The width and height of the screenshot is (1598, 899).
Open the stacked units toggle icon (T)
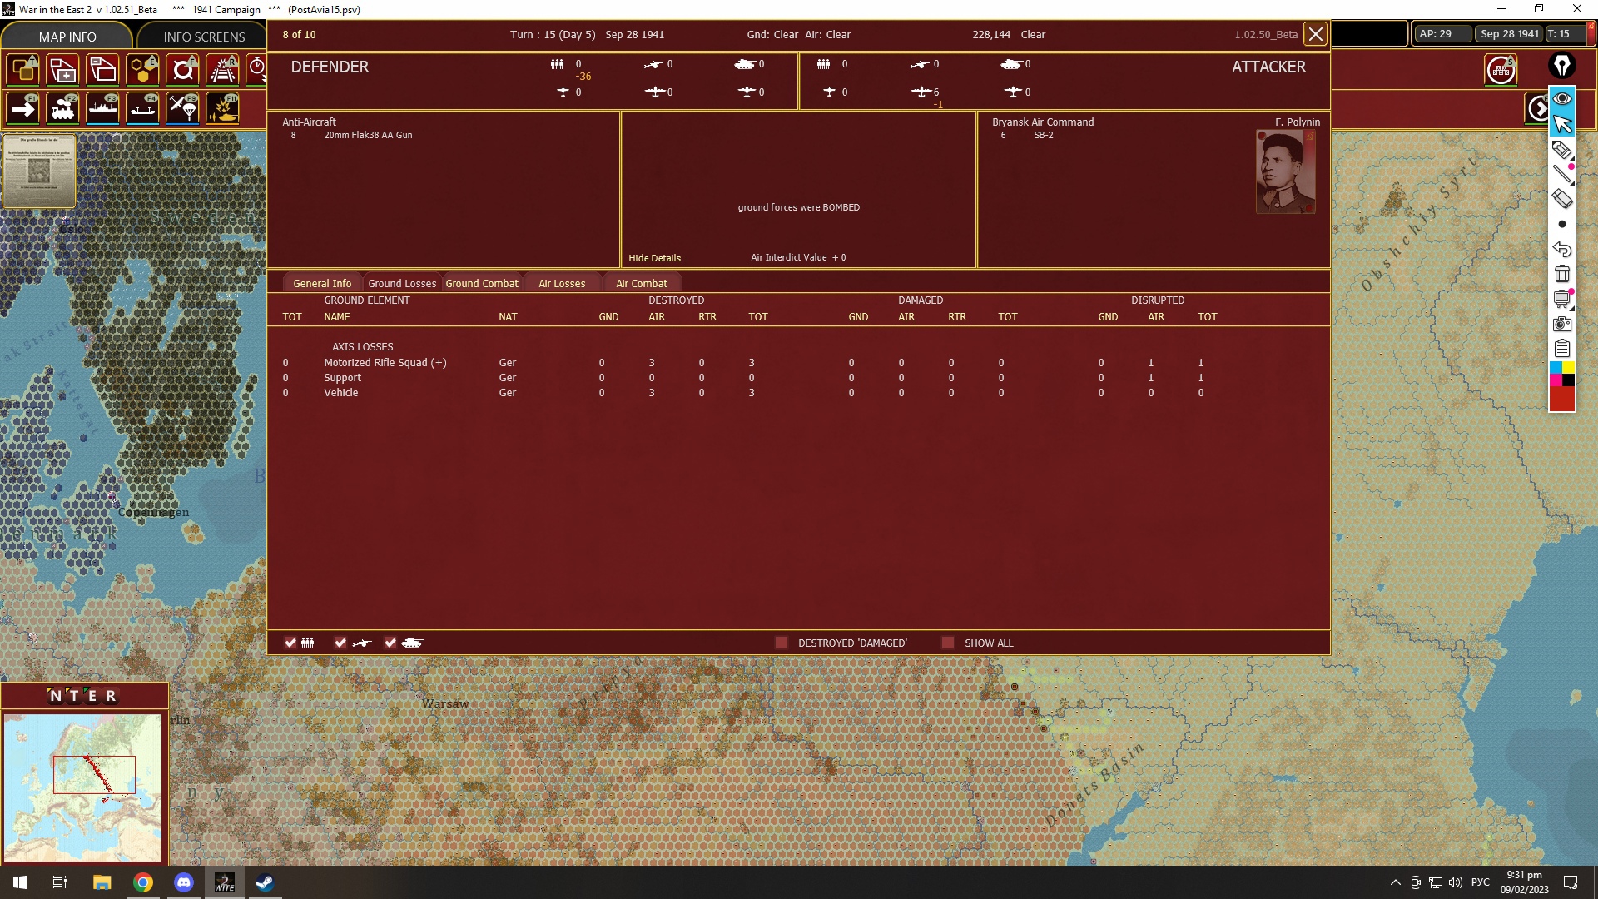(22, 70)
